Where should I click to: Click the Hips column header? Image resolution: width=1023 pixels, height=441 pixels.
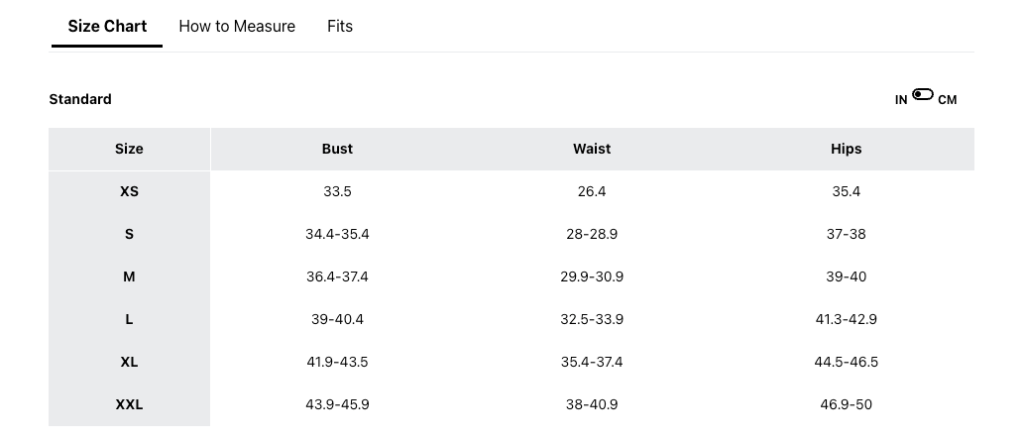846,149
